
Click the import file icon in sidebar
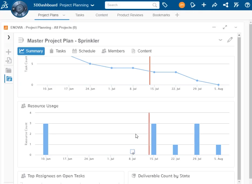coord(9,60)
